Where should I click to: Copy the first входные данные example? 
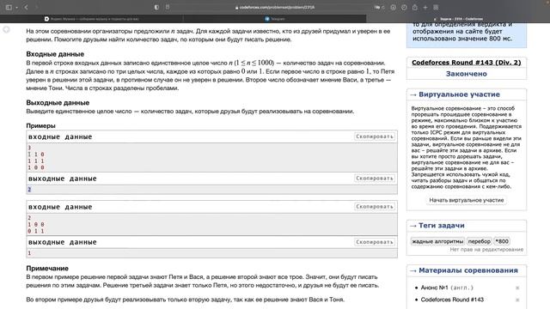point(375,136)
